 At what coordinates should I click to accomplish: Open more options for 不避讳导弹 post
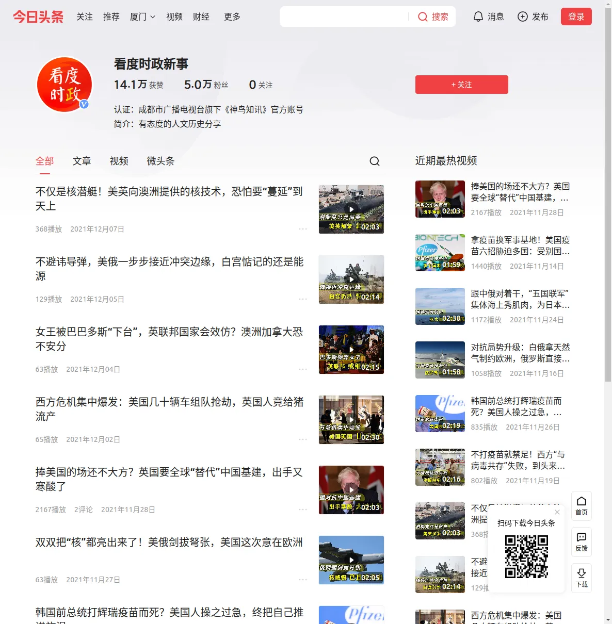(303, 299)
